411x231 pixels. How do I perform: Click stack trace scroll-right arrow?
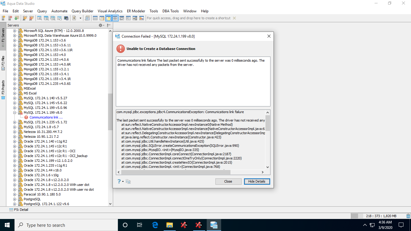pyautogui.click(x=263, y=172)
